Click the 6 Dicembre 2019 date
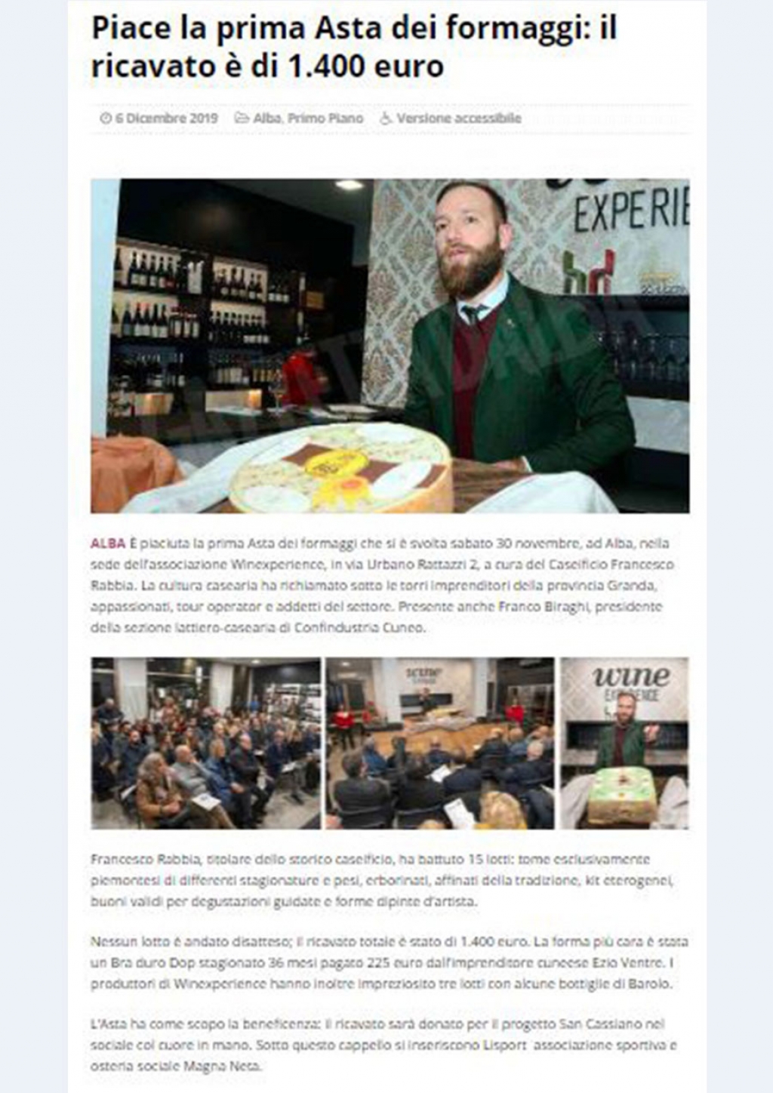 (x=167, y=119)
